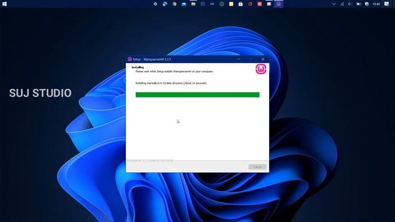
Task: Open the network status tray icon
Action: pyautogui.click(x=342, y=4)
